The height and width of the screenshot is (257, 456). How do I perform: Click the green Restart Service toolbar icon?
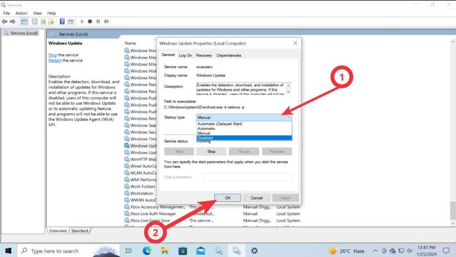pos(106,21)
